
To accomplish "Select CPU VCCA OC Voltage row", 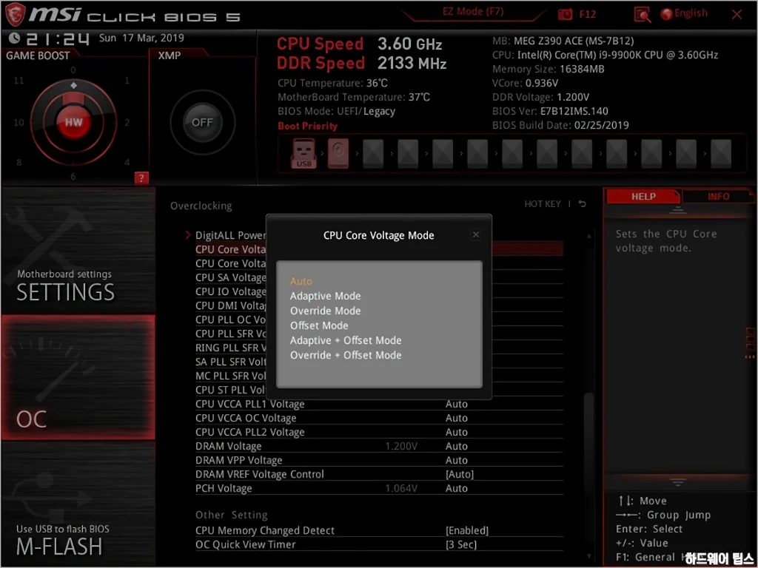I will coord(379,418).
